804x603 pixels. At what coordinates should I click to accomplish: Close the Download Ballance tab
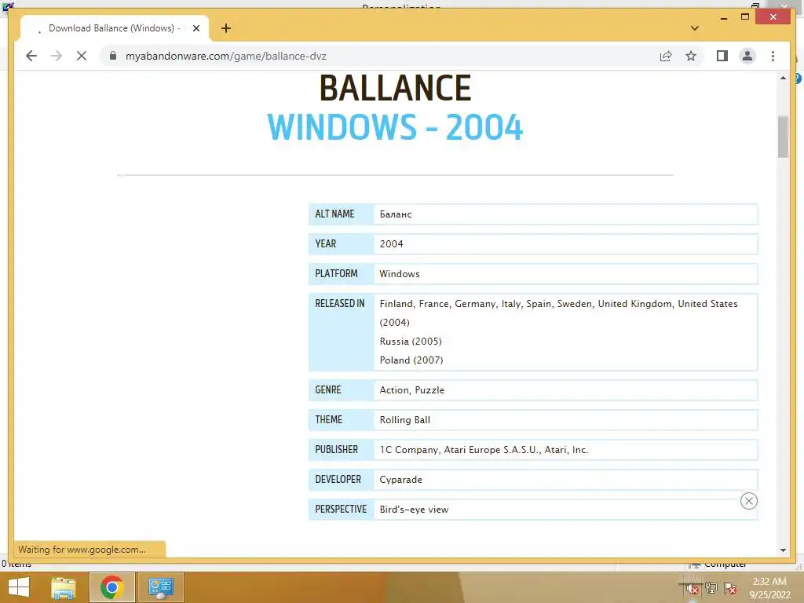click(x=196, y=28)
